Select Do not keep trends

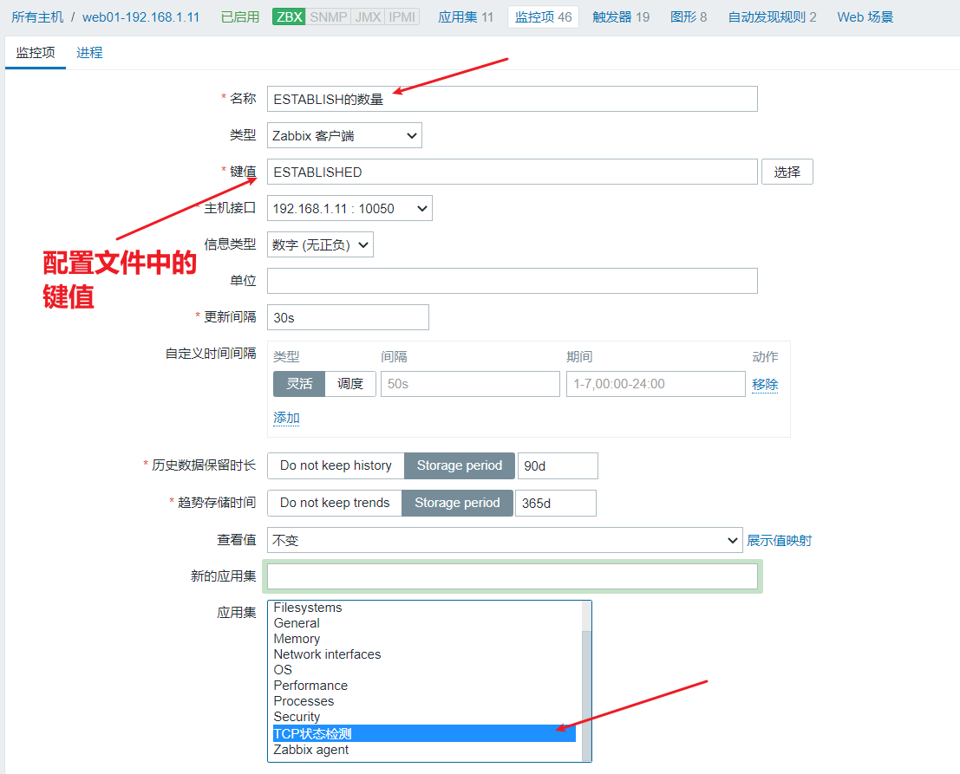click(334, 503)
